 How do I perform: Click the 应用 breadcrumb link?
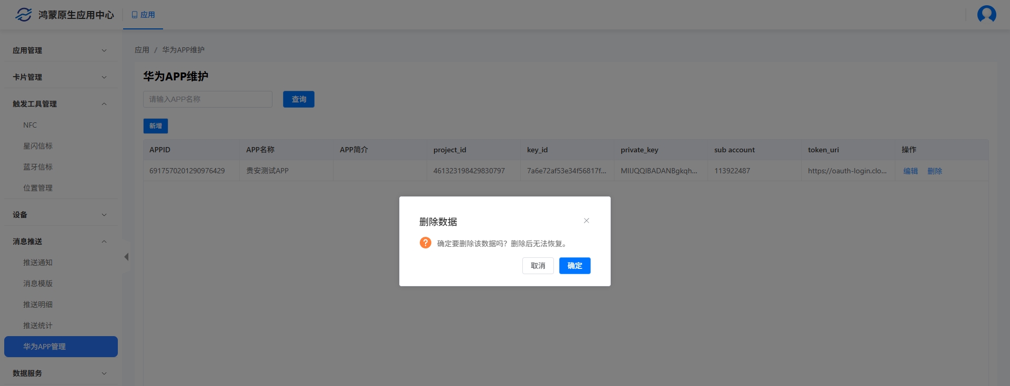click(142, 50)
